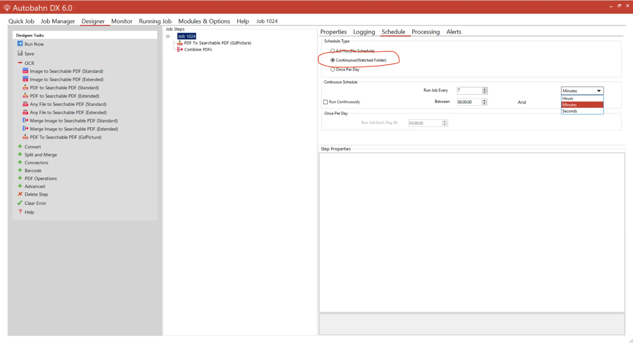Click the Run Now icon
Screen dimensions: 633x343
tap(20, 44)
